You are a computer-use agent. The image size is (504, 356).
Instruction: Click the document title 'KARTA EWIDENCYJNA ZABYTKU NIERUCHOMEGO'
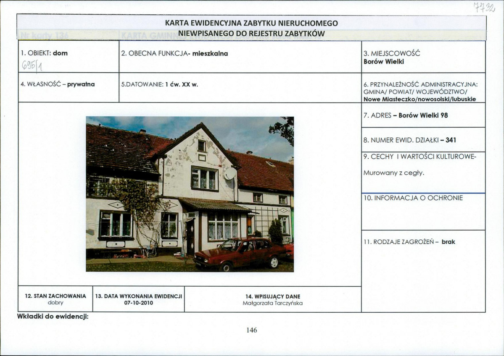[251, 23]
